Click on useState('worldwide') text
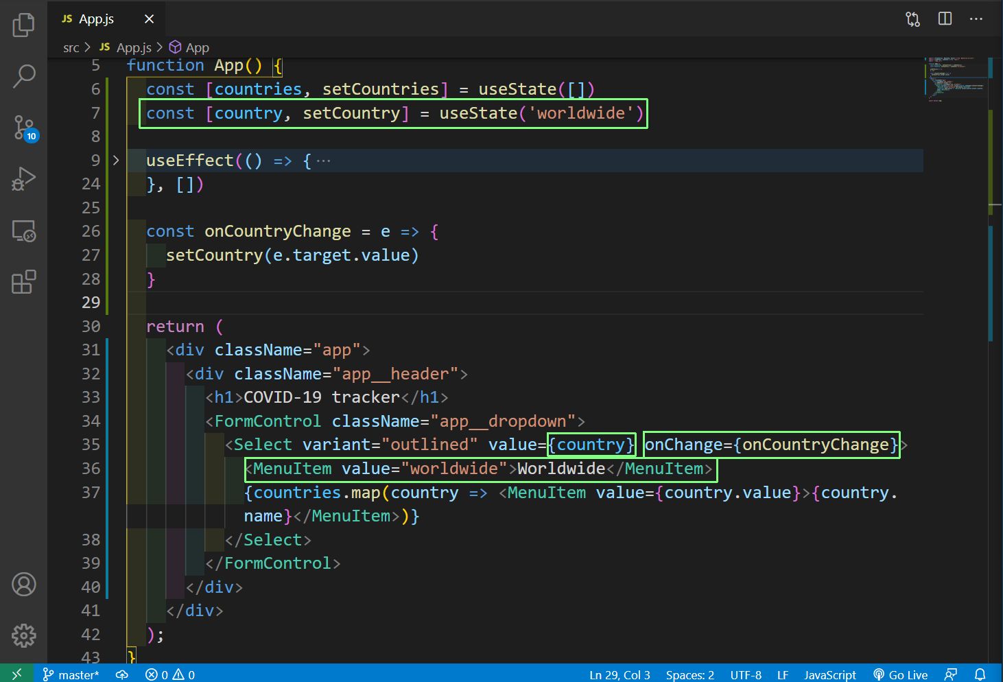Image resolution: width=1003 pixels, height=682 pixels. 541,113
